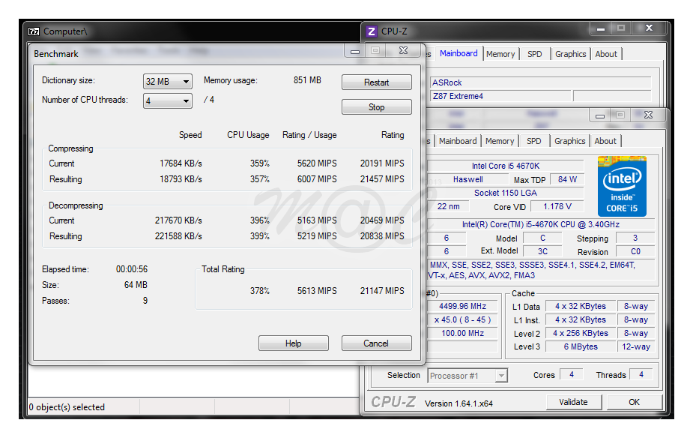Click the 84 W Max TDP value
Image resolution: width=693 pixels, height=438 pixels.
click(567, 179)
